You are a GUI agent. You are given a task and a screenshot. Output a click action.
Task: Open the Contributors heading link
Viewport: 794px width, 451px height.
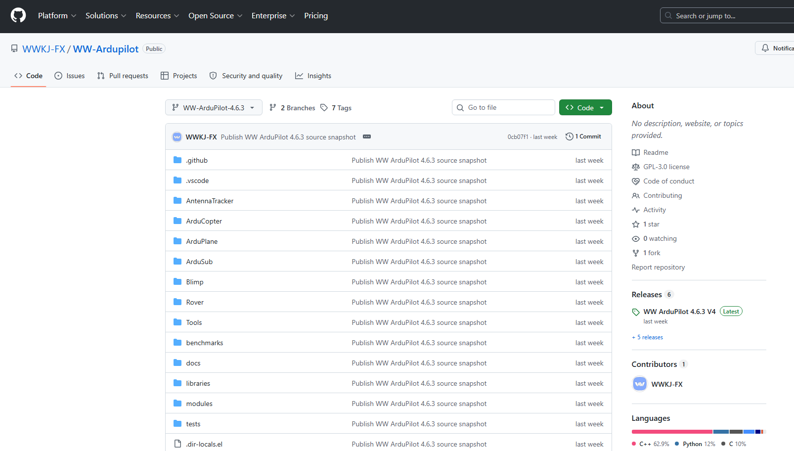pyautogui.click(x=655, y=364)
